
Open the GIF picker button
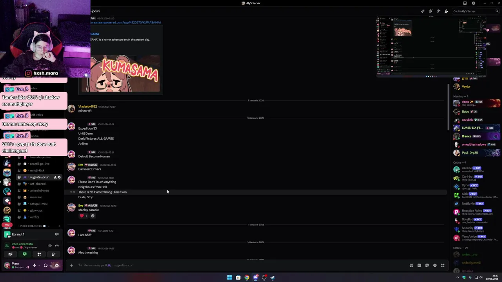(419, 265)
